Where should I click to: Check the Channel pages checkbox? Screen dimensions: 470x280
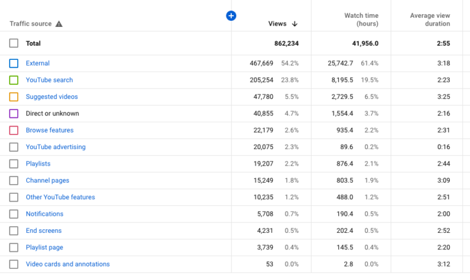[x=13, y=180]
